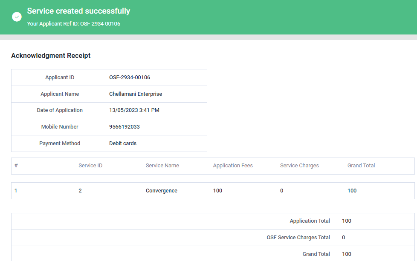This screenshot has height=261, width=417.
Task: Click the 13/05/2023 3:41 PM application date
Action: pyautogui.click(x=134, y=110)
